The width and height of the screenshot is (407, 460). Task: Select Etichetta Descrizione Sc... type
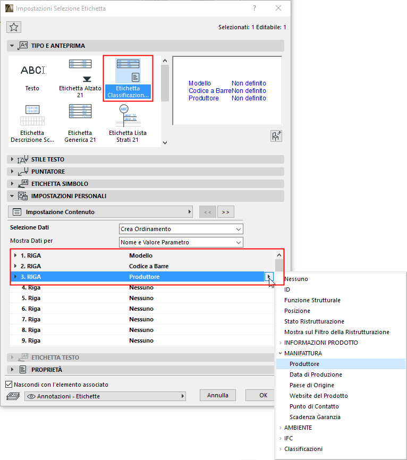[x=32, y=124]
